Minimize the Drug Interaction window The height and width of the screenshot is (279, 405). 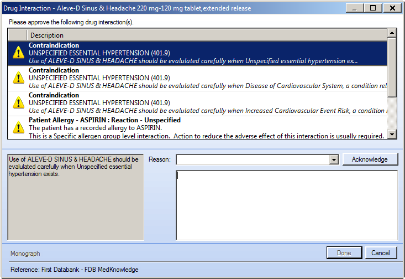355,8
